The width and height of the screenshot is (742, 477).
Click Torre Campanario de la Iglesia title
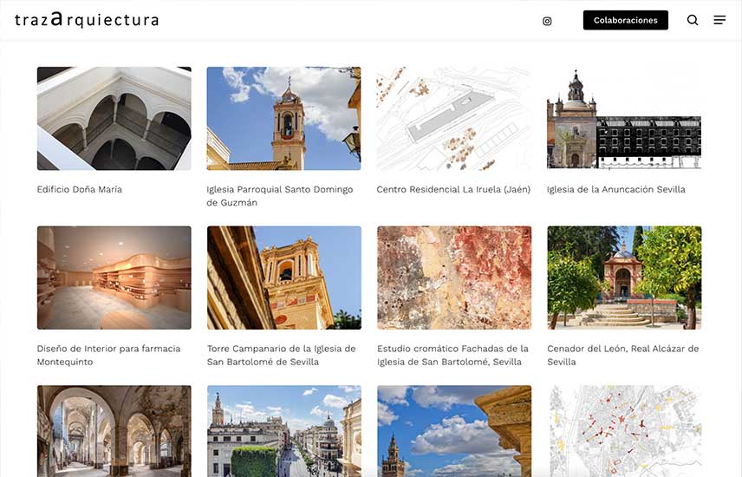click(x=282, y=355)
